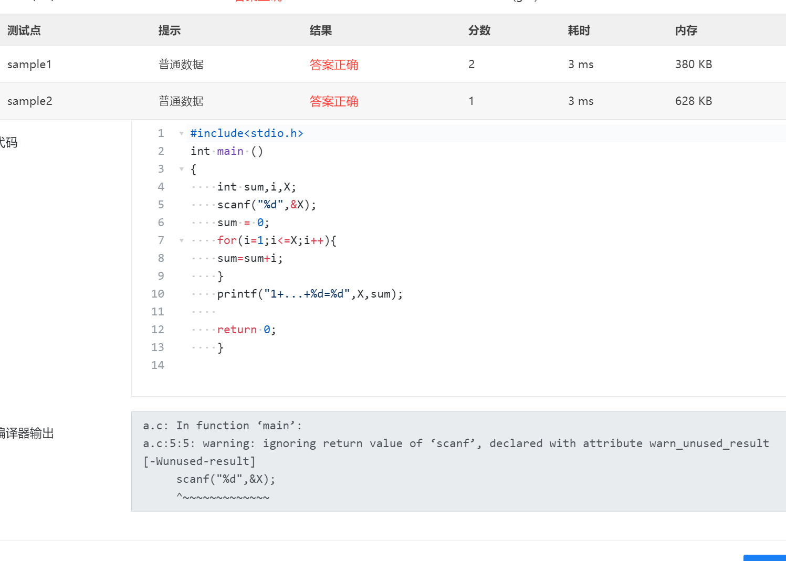The width and height of the screenshot is (786, 561).
Task: Click the 答案正确 result for sample1
Action: tap(333, 65)
